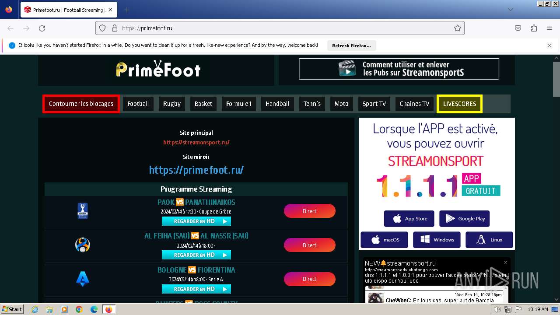Click Google Play download button
560x315 pixels.
pos(465,219)
